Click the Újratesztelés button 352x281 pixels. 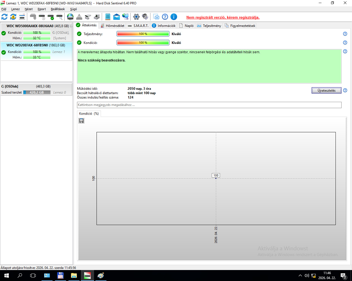326,90
